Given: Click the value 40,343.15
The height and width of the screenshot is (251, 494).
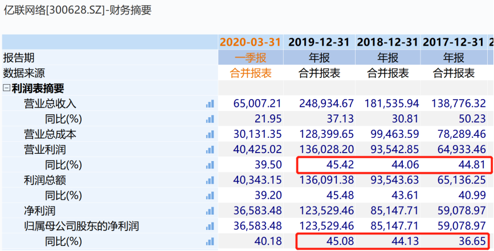Looking at the screenshot, I should (x=258, y=180).
